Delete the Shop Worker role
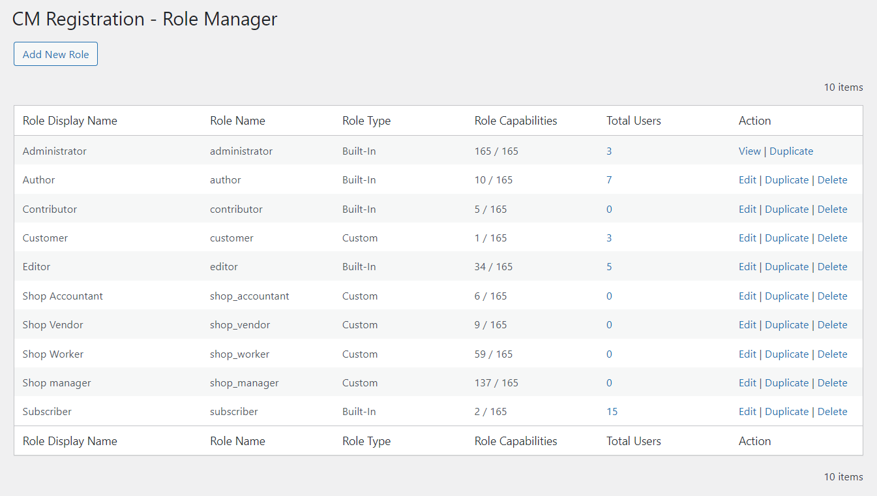The width and height of the screenshot is (877, 496). click(832, 354)
